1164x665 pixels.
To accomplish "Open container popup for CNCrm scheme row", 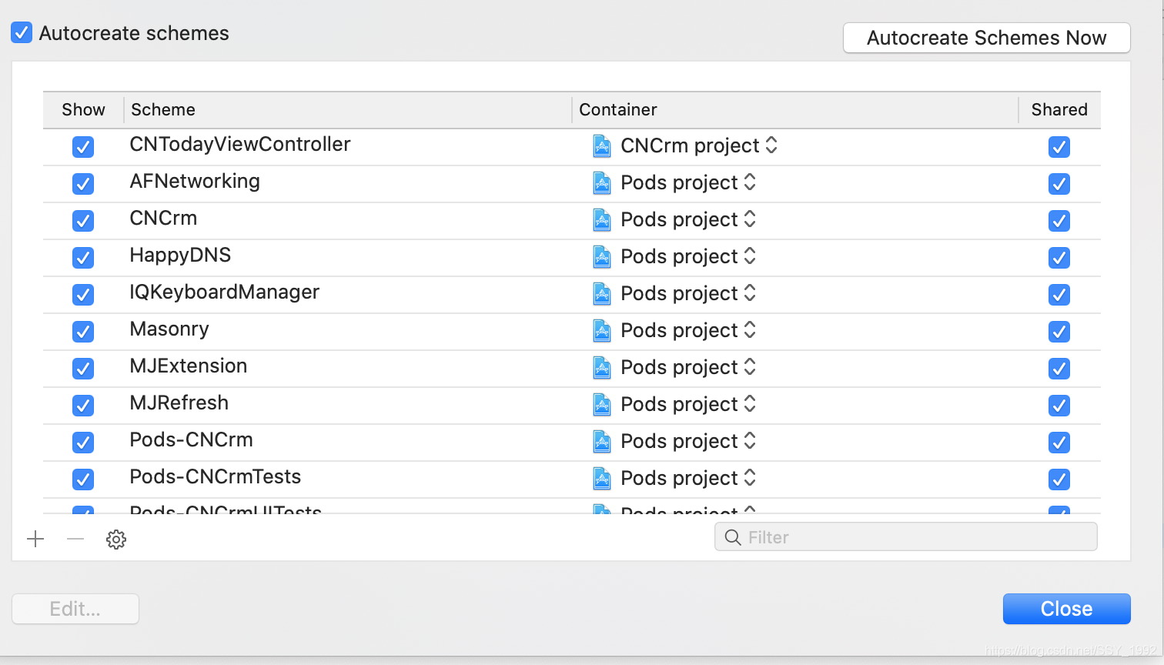I will 674,219.
